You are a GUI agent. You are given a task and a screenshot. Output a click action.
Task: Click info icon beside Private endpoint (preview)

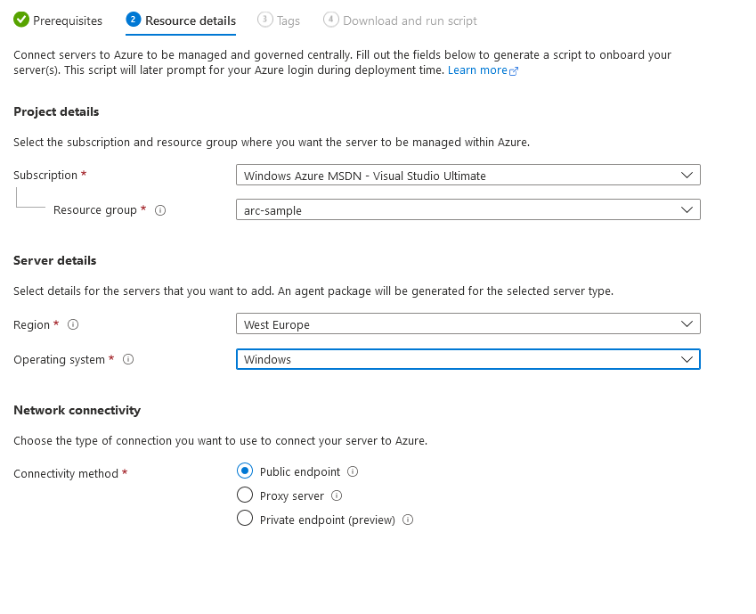pos(408,520)
